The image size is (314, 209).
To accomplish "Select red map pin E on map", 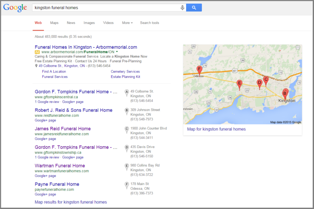I will (239, 84).
